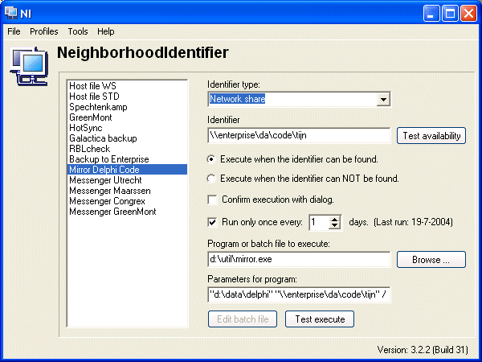
Task: Open the Identifier type dropdown arrow
Action: (x=383, y=100)
